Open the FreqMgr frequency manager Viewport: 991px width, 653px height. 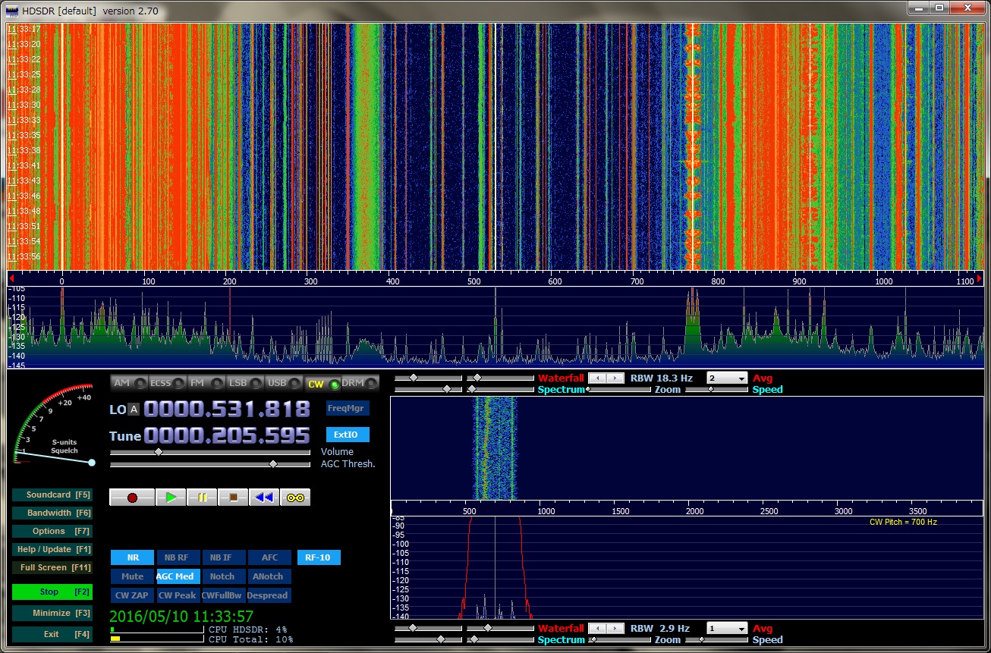pos(348,408)
